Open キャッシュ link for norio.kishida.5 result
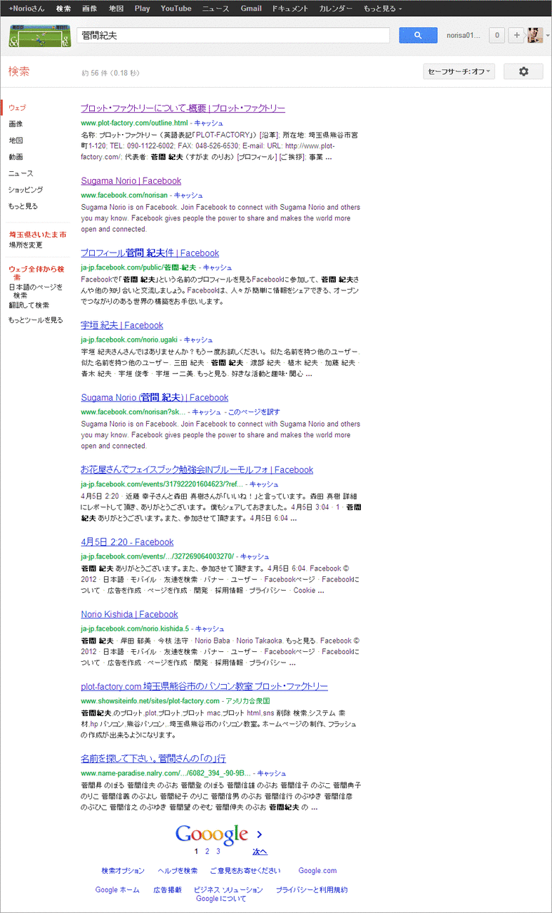The width and height of the screenshot is (552, 913). click(x=210, y=628)
